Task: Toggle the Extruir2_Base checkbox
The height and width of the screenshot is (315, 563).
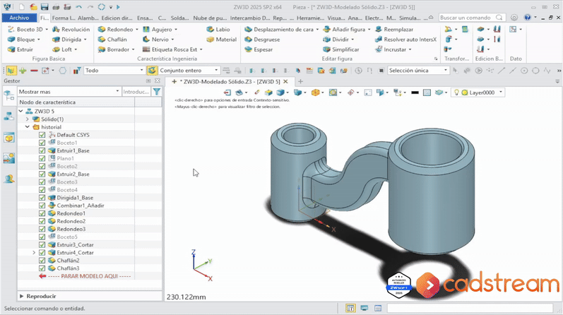Action: pos(42,174)
